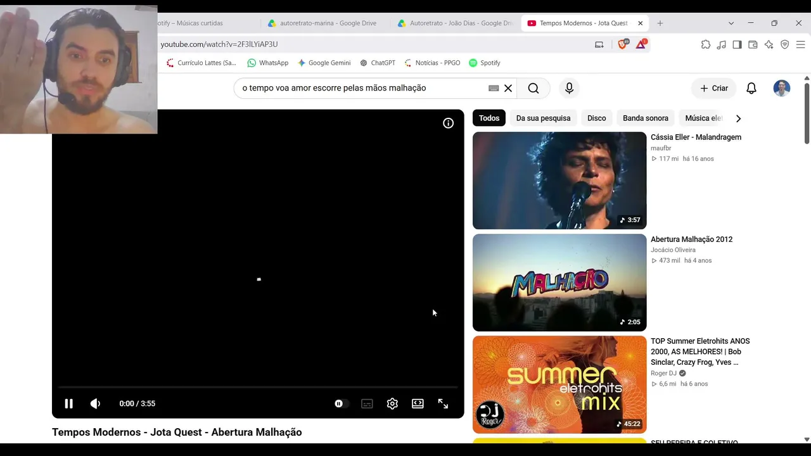Toggle the autoplay switch in player
This screenshot has height=456, width=811.
(342, 403)
